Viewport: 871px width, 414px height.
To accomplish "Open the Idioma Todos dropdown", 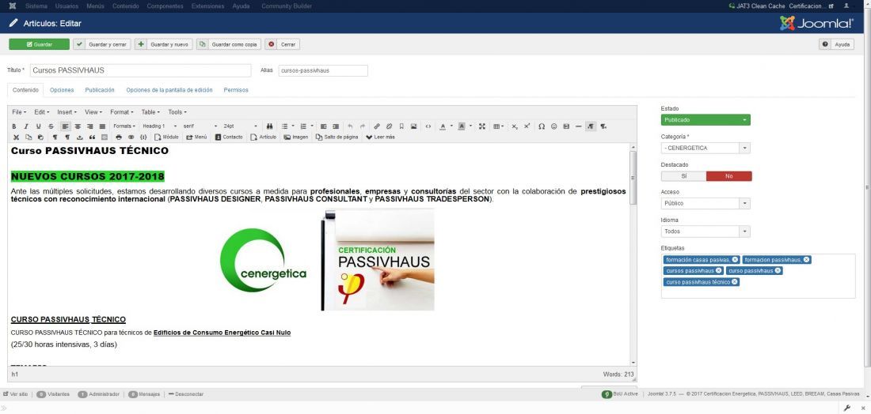I will [706, 231].
